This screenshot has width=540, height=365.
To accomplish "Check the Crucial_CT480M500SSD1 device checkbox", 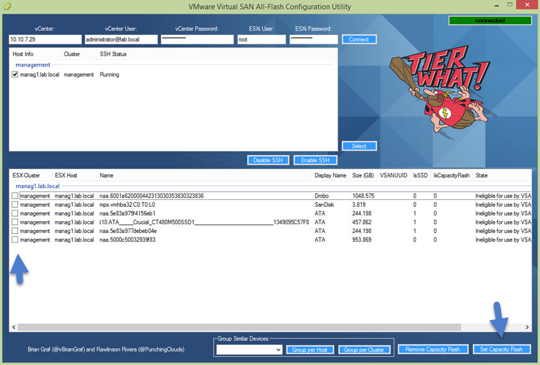I will coord(15,222).
